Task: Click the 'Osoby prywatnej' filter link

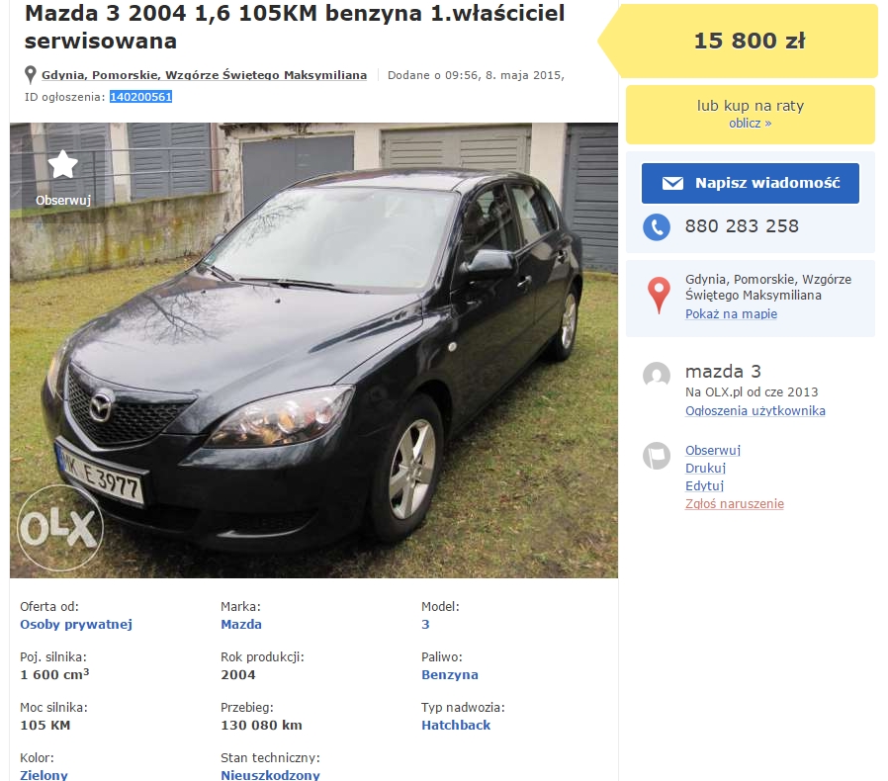Action: point(76,624)
